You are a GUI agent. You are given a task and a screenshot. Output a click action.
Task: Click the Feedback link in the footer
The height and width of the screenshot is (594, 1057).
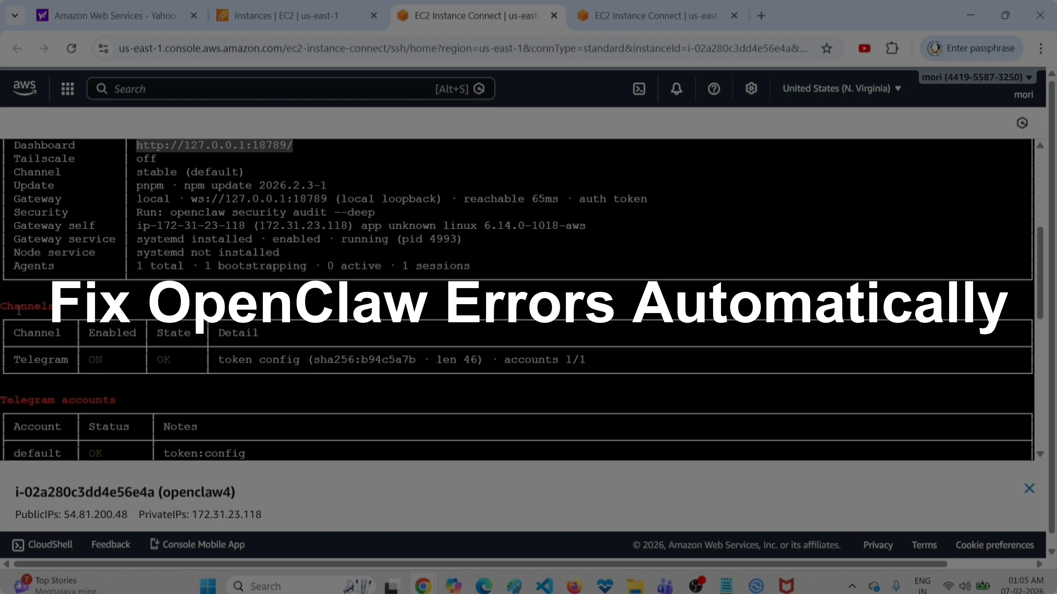click(x=111, y=544)
